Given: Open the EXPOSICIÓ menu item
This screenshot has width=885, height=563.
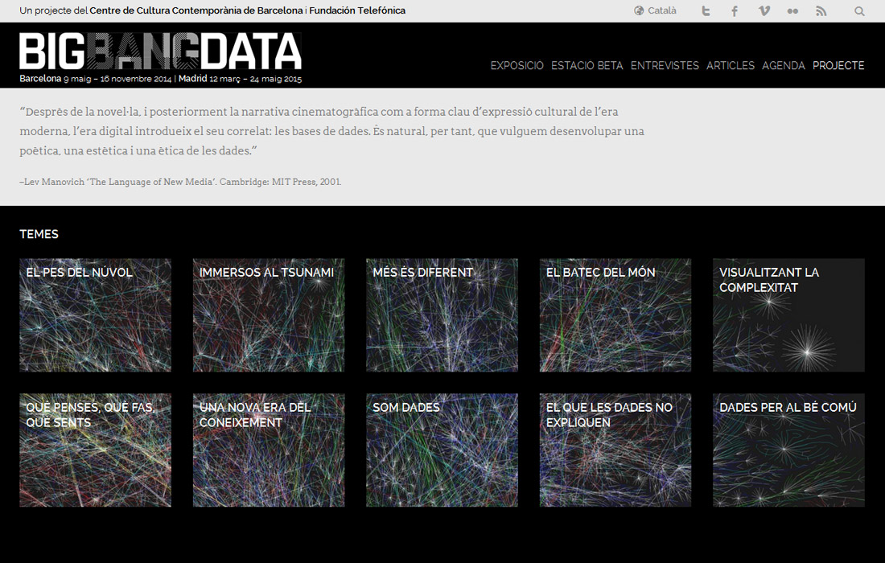Looking at the screenshot, I should (517, 65).
